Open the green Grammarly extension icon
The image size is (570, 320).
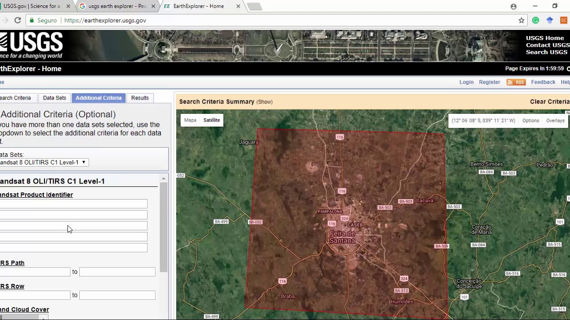(536, 20)
